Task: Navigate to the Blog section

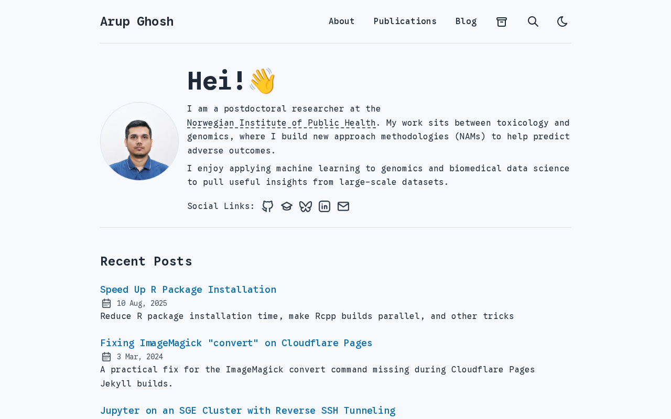Action: [x=466, y=21]
